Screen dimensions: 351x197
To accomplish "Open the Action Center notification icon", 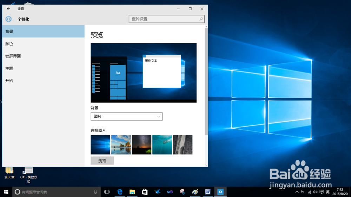I will (x=322, y=192).
